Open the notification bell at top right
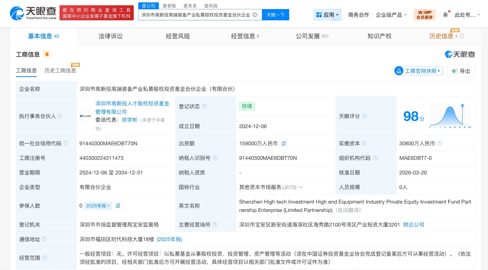488x270 pixels. (x=446, y=14)
